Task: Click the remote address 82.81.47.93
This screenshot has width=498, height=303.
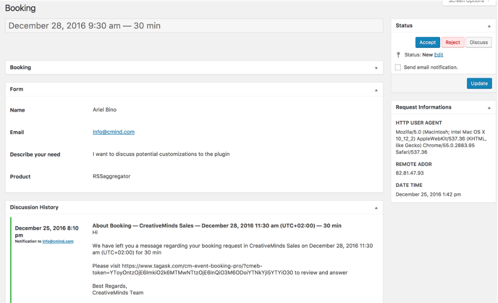Action: click(410, 173)
